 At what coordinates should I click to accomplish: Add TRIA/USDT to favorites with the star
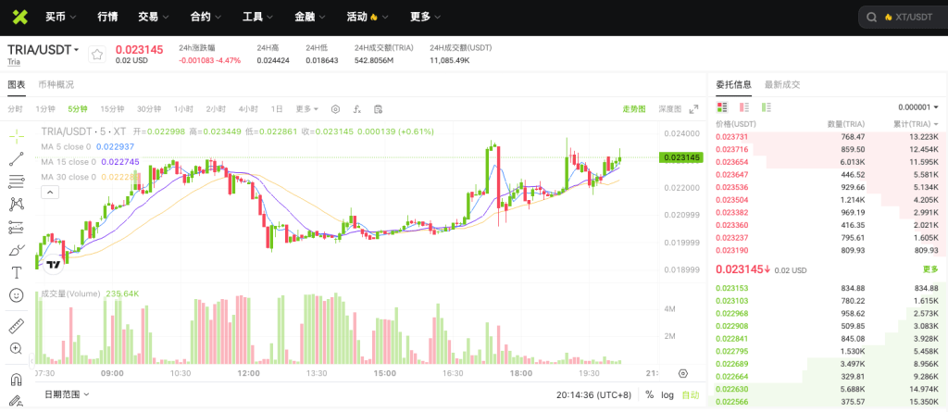pyautogui.click(x=97, y=55)
